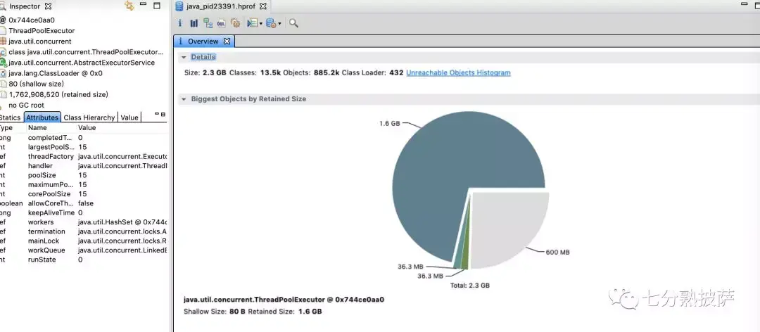Click the Run Expert System Test report icon

pyautogui.click(x=252, y=23)
